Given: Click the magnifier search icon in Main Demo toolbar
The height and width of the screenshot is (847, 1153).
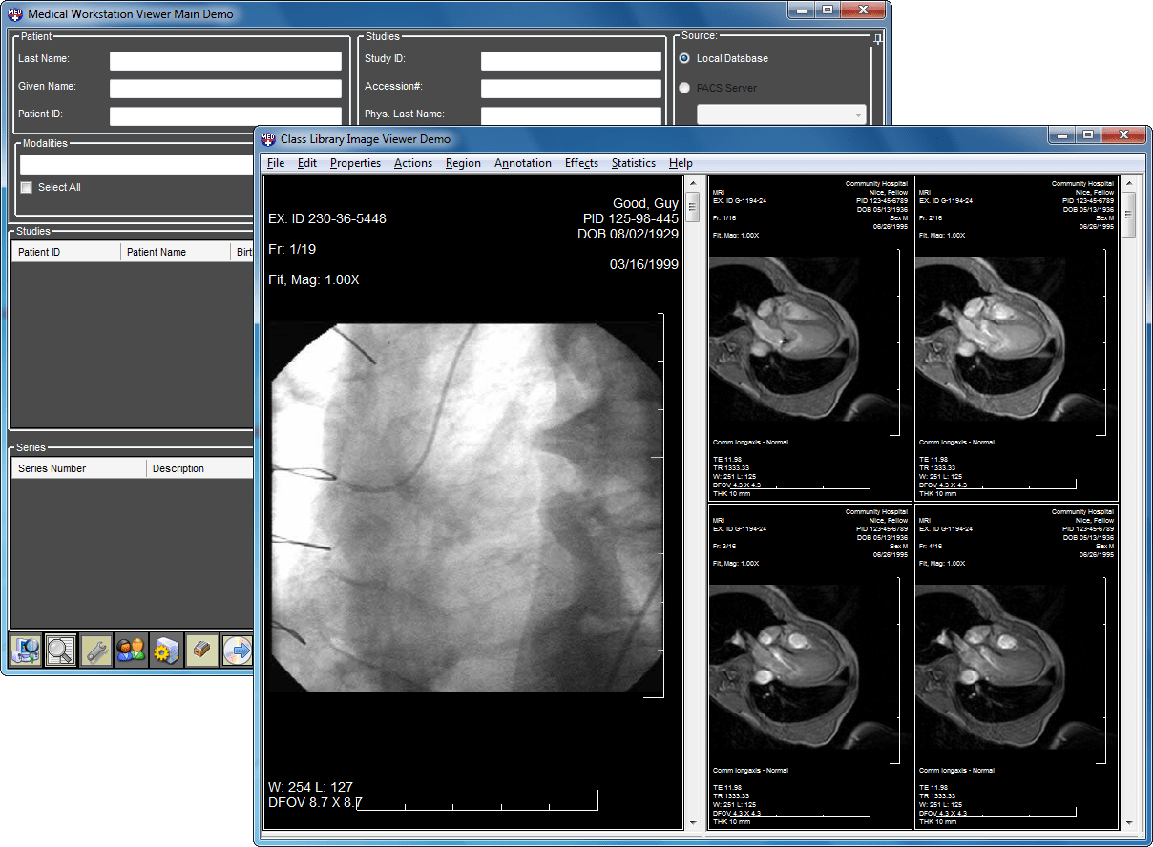Looking at the screenshot, I should point(61,651).
